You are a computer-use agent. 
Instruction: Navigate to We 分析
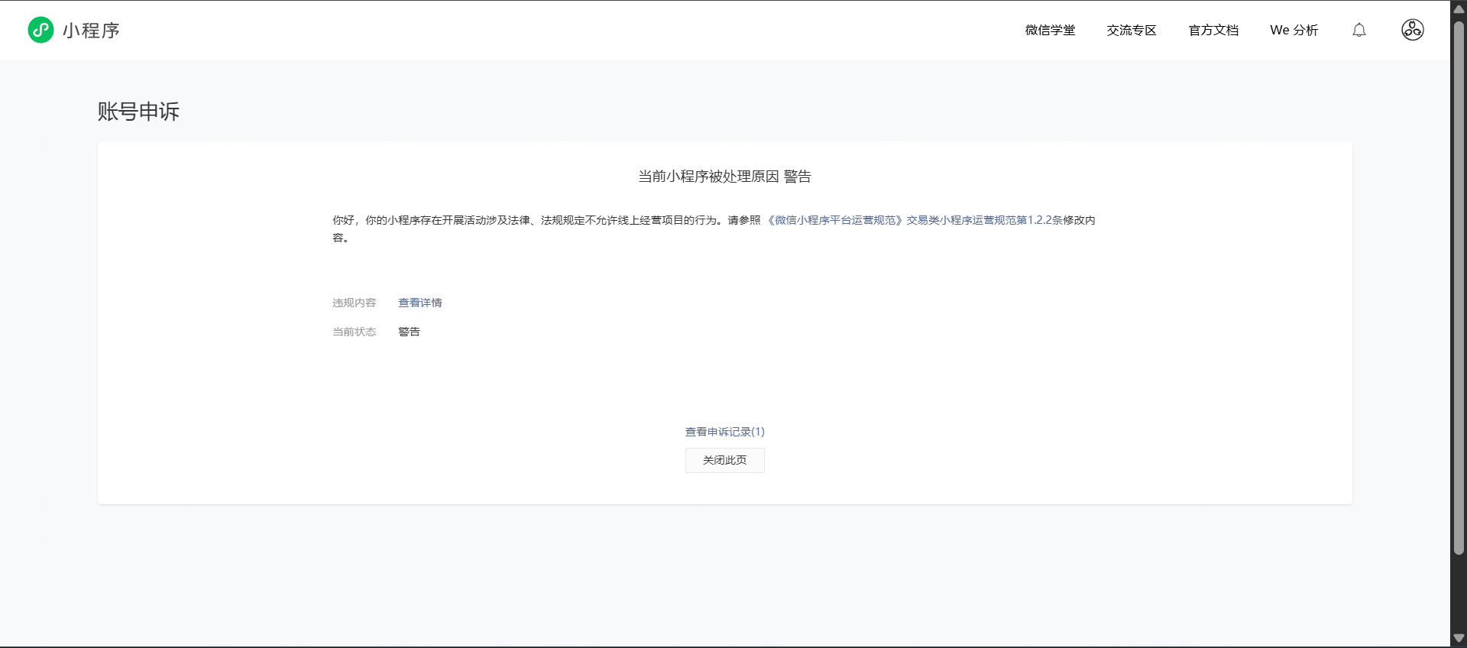click(x=1294, y=30)
